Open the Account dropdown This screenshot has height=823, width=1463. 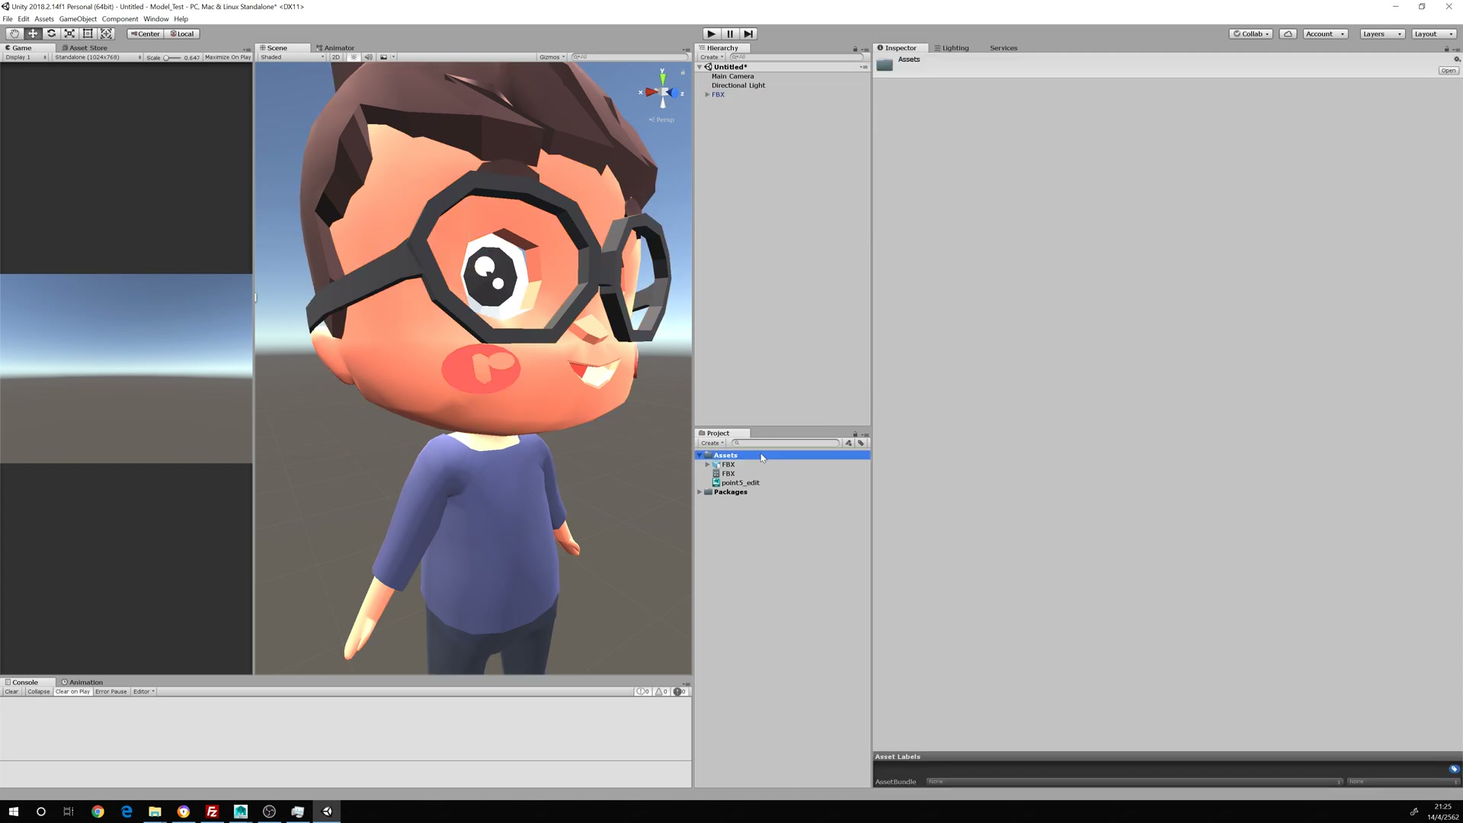1325,34
